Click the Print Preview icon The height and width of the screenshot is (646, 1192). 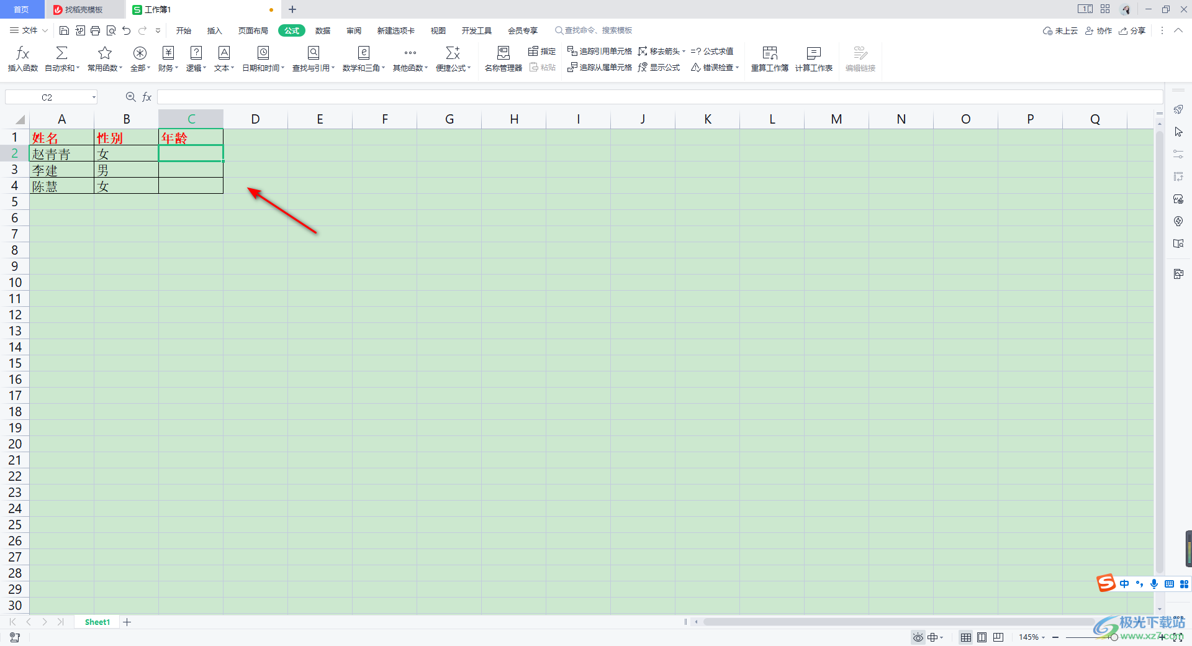click(x=111, y=30)
